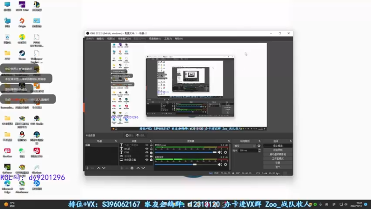Select the Origin desktop shortcut
The height and width of the screenshot is (209, 371).
point(22,22)
